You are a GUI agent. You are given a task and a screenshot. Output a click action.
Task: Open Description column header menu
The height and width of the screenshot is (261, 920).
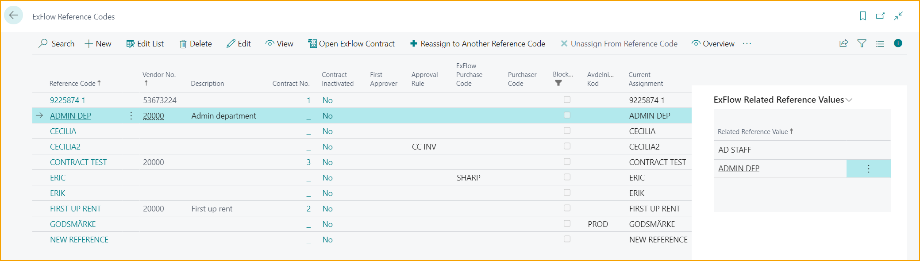pos(207,83)
